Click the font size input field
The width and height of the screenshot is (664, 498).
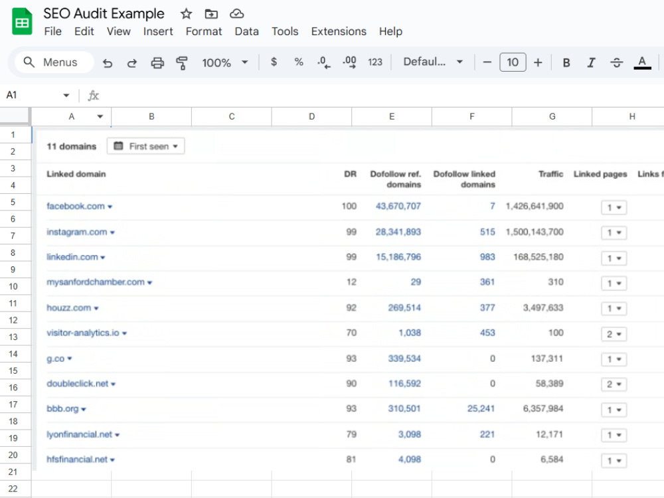(x=513, y=62)
